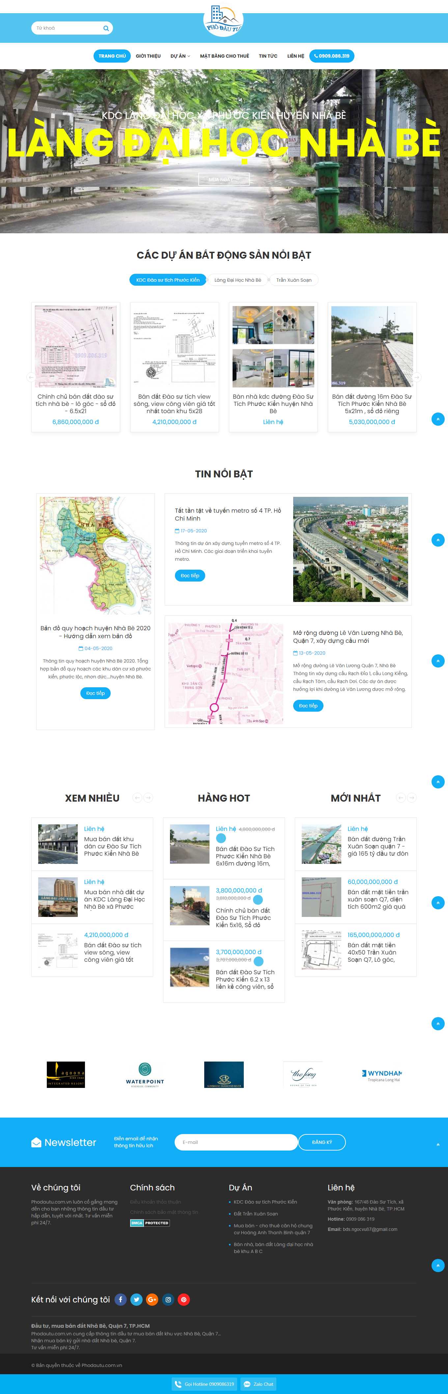Viewport: 448px width, 1394px height.
Task: Click Điều khoản thỏa thuận footer link
Action: [155, 1201]
